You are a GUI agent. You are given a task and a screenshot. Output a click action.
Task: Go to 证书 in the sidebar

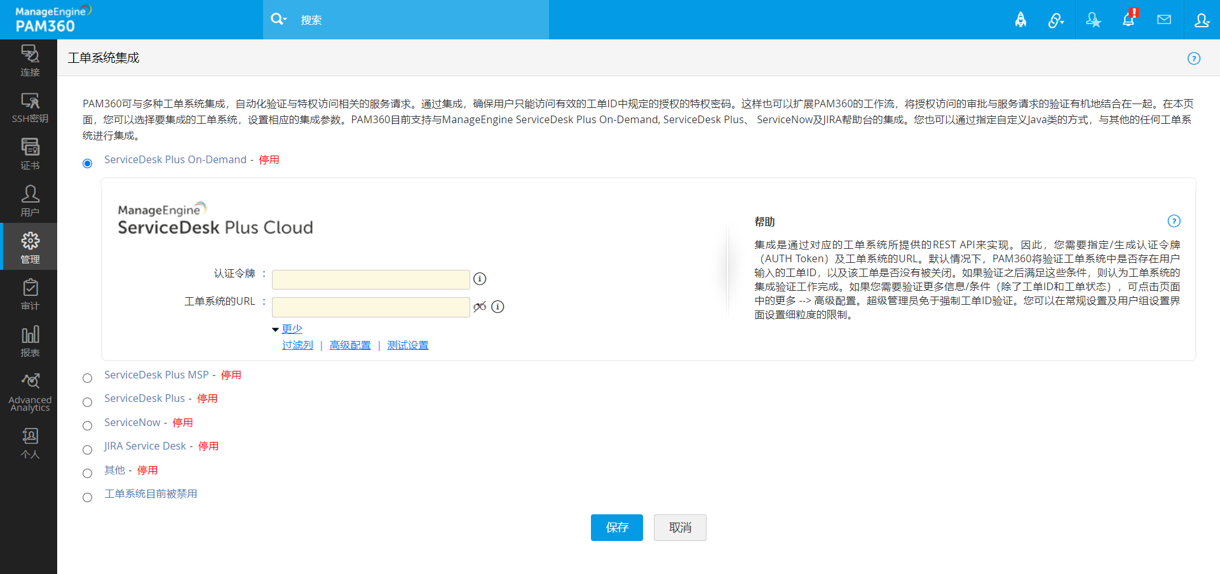[30, 154]
